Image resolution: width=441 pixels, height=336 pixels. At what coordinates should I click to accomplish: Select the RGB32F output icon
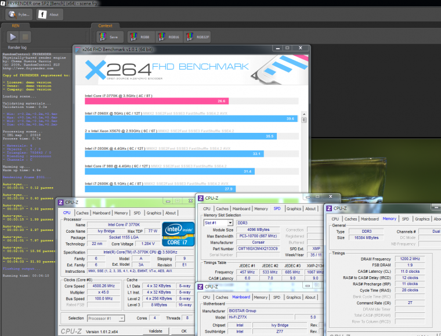tap(197, 37)
